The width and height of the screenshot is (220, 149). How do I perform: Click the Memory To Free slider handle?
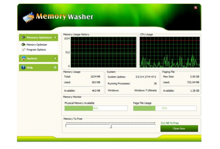click(x=111, y=126)
